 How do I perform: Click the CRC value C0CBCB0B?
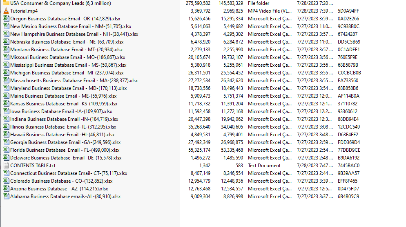[x=349, y=73]
